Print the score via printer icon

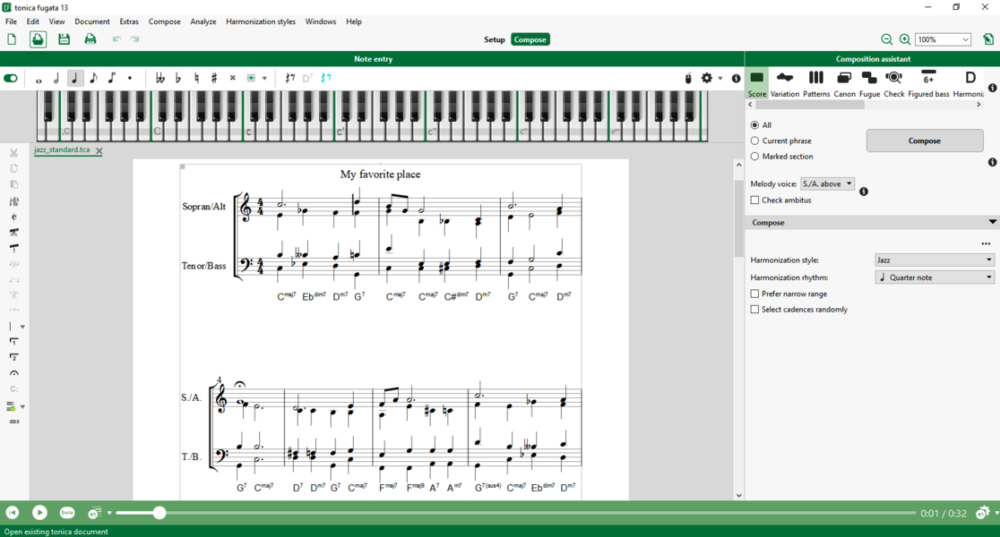click(x=91, y=39)
